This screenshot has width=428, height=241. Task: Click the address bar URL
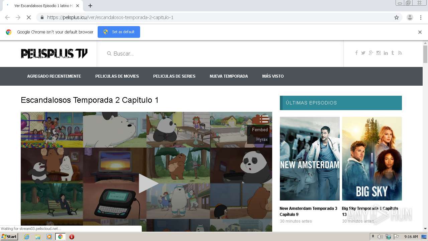coord(110,17)
